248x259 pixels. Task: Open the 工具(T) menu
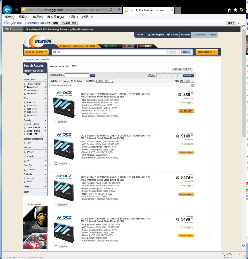[x=73, y=17]
